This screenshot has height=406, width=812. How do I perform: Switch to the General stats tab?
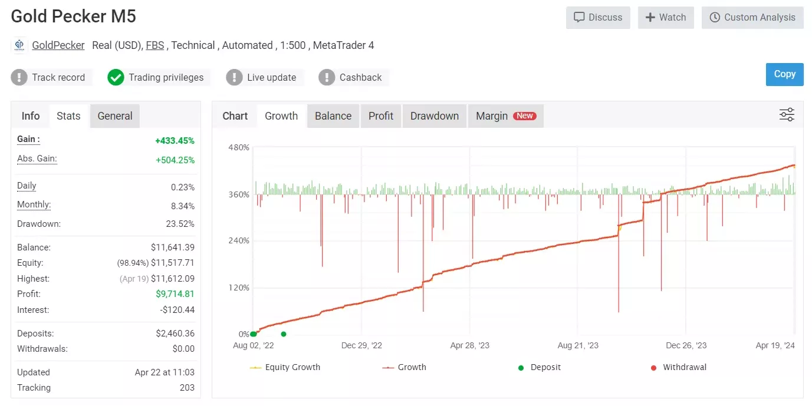click(115, 116)
